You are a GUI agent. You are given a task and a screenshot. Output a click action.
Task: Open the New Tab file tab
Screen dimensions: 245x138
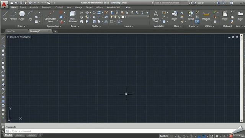click(x=11, y=31)
